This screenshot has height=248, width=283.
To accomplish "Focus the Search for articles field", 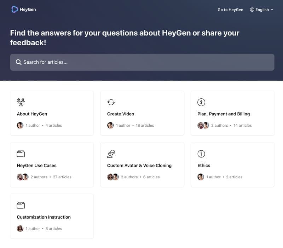I will 142,62.
